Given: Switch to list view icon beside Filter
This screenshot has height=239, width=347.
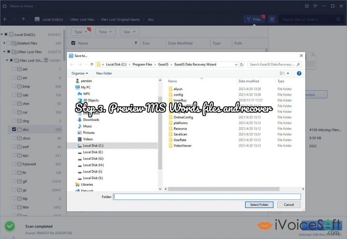Looking at the screenshot, I should [x=272, y=20].
